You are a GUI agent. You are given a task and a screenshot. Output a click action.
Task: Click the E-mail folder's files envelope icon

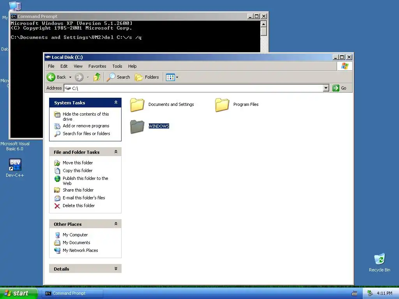pyautogui.click(x=57, y=198)
